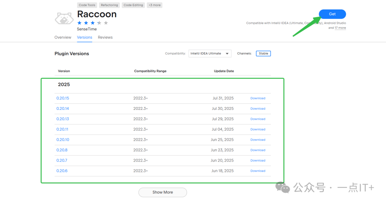Click the 2025 year heading
The height and width of the screenshot is (203, 386).
(64, 84)
